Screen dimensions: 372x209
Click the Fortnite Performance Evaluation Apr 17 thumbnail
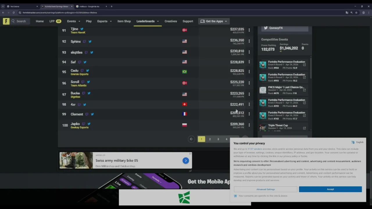pyautogui.click(x=263, y=103)
